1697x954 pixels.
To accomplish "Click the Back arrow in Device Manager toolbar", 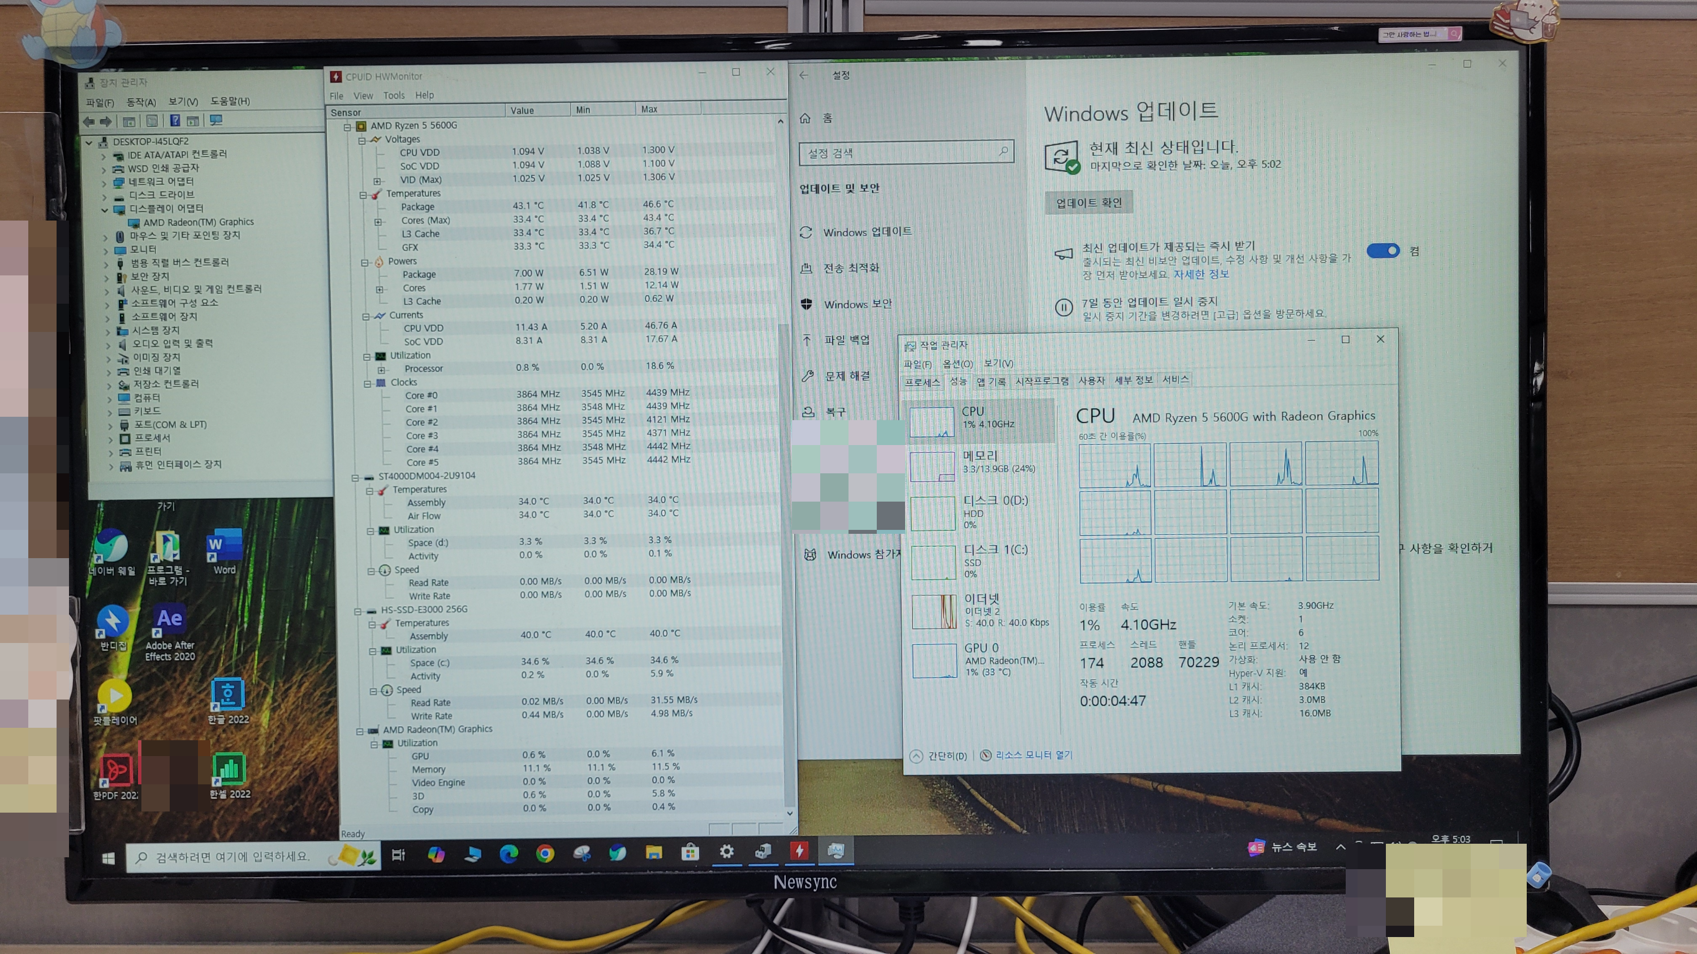I will click(88, 121).
